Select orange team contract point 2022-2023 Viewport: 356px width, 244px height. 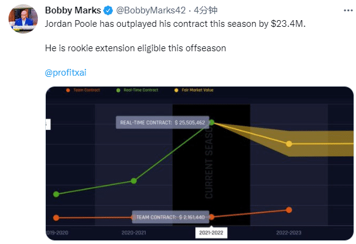(289, 210)
